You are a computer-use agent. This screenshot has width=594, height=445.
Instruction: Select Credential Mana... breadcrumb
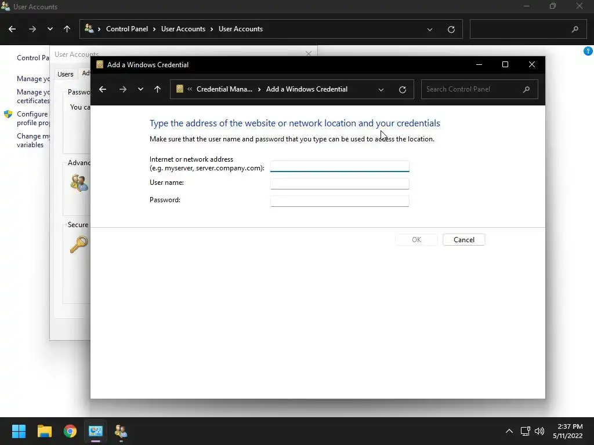[224, 89]
